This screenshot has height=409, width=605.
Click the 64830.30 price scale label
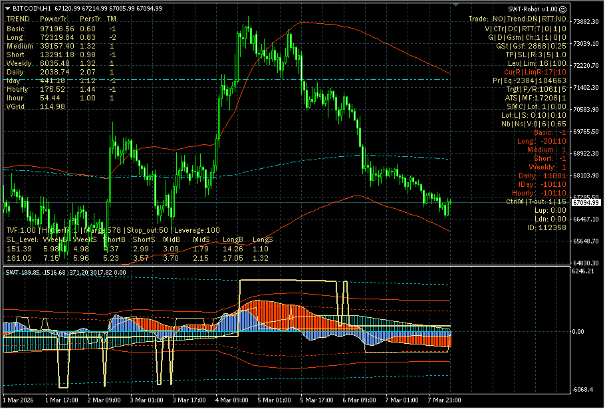pos(586,263)
